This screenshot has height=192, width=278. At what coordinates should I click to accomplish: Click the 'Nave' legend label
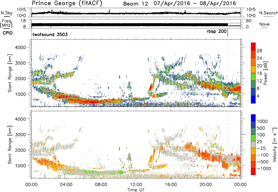point(264,24)
